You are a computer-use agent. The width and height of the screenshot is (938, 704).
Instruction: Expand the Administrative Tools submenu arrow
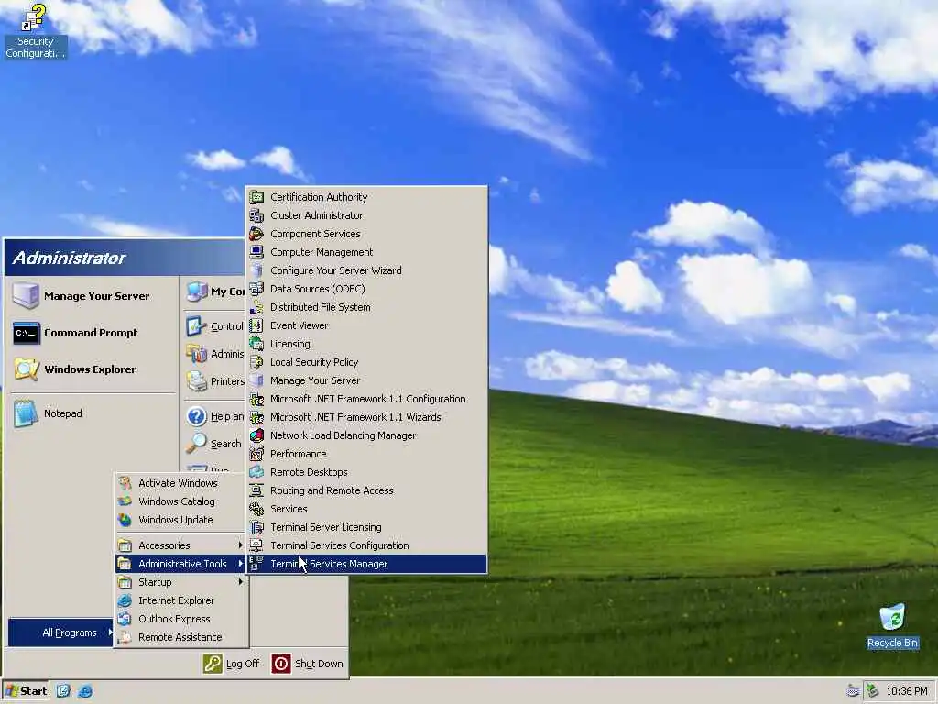tap(240, 564)
